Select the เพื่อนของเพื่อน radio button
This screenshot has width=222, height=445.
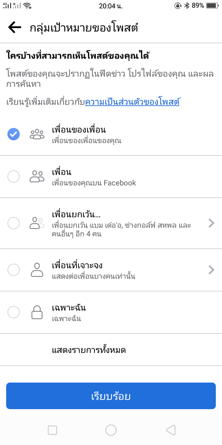point(14,134)
